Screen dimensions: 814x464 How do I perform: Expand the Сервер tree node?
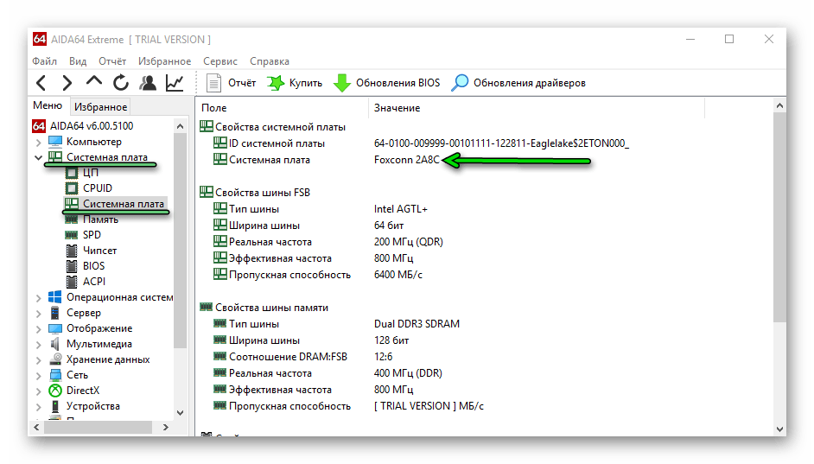pyautogui.click(x=38, y=314)
